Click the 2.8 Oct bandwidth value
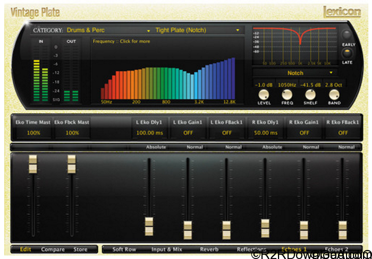 tap(334, 85)
